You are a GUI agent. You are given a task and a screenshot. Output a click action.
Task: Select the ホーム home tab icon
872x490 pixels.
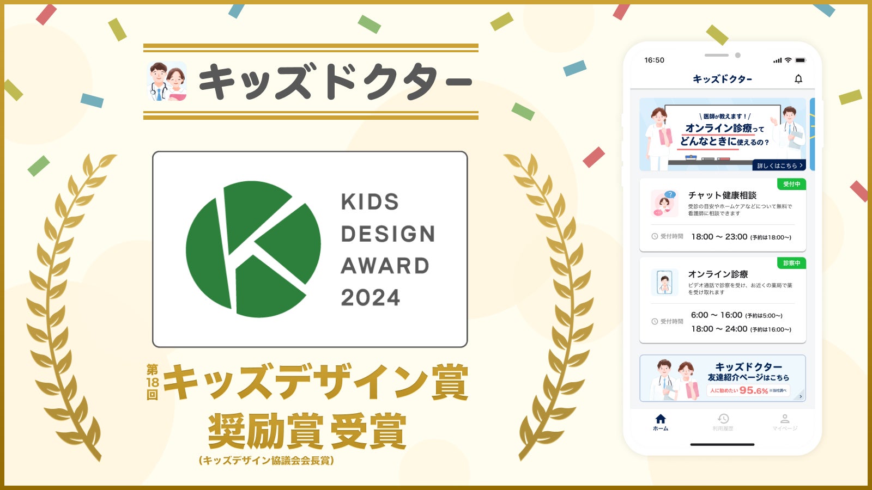coord(661,419)
